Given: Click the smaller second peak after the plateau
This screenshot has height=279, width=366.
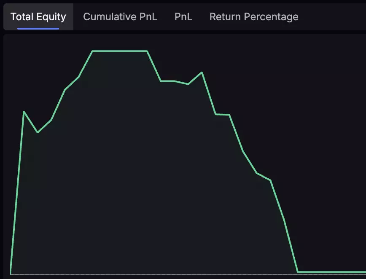Looking at the screenshot, I should (202, 72).
